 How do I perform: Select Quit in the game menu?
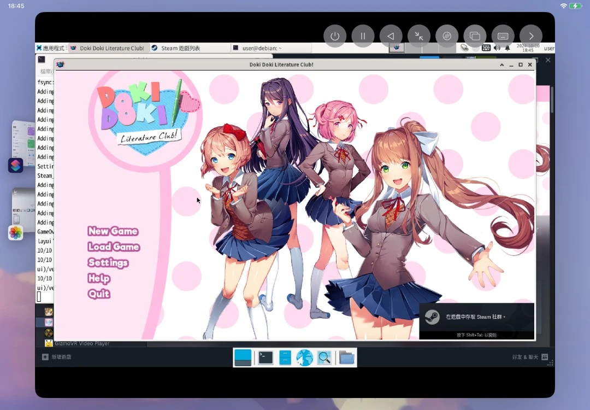pyautogui.click(x=99, y=294)
